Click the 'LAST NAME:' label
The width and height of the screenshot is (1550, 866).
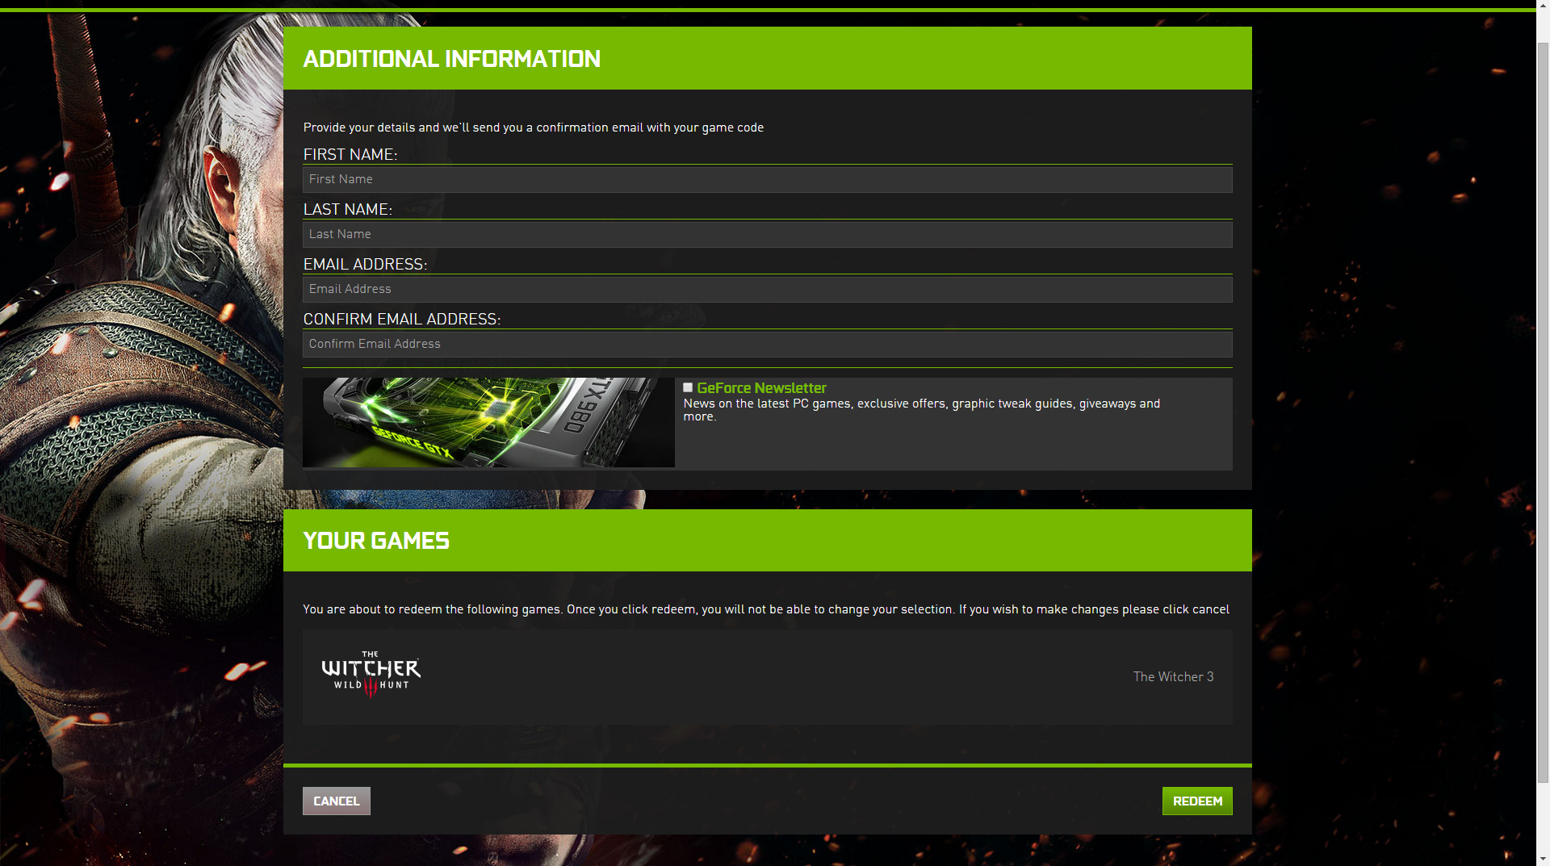[348, 209]
